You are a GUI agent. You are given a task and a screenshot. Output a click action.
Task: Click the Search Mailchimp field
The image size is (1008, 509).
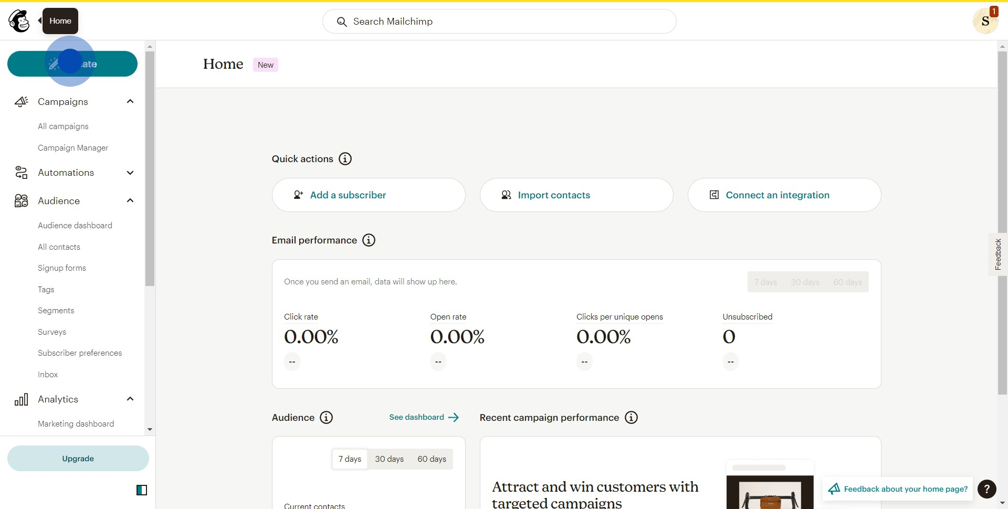tap(499, 22)
